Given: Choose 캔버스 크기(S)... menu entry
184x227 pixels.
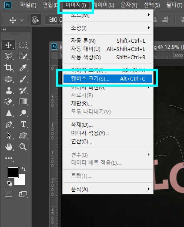Looking at the screenshot, I should [x=108, y=79].
